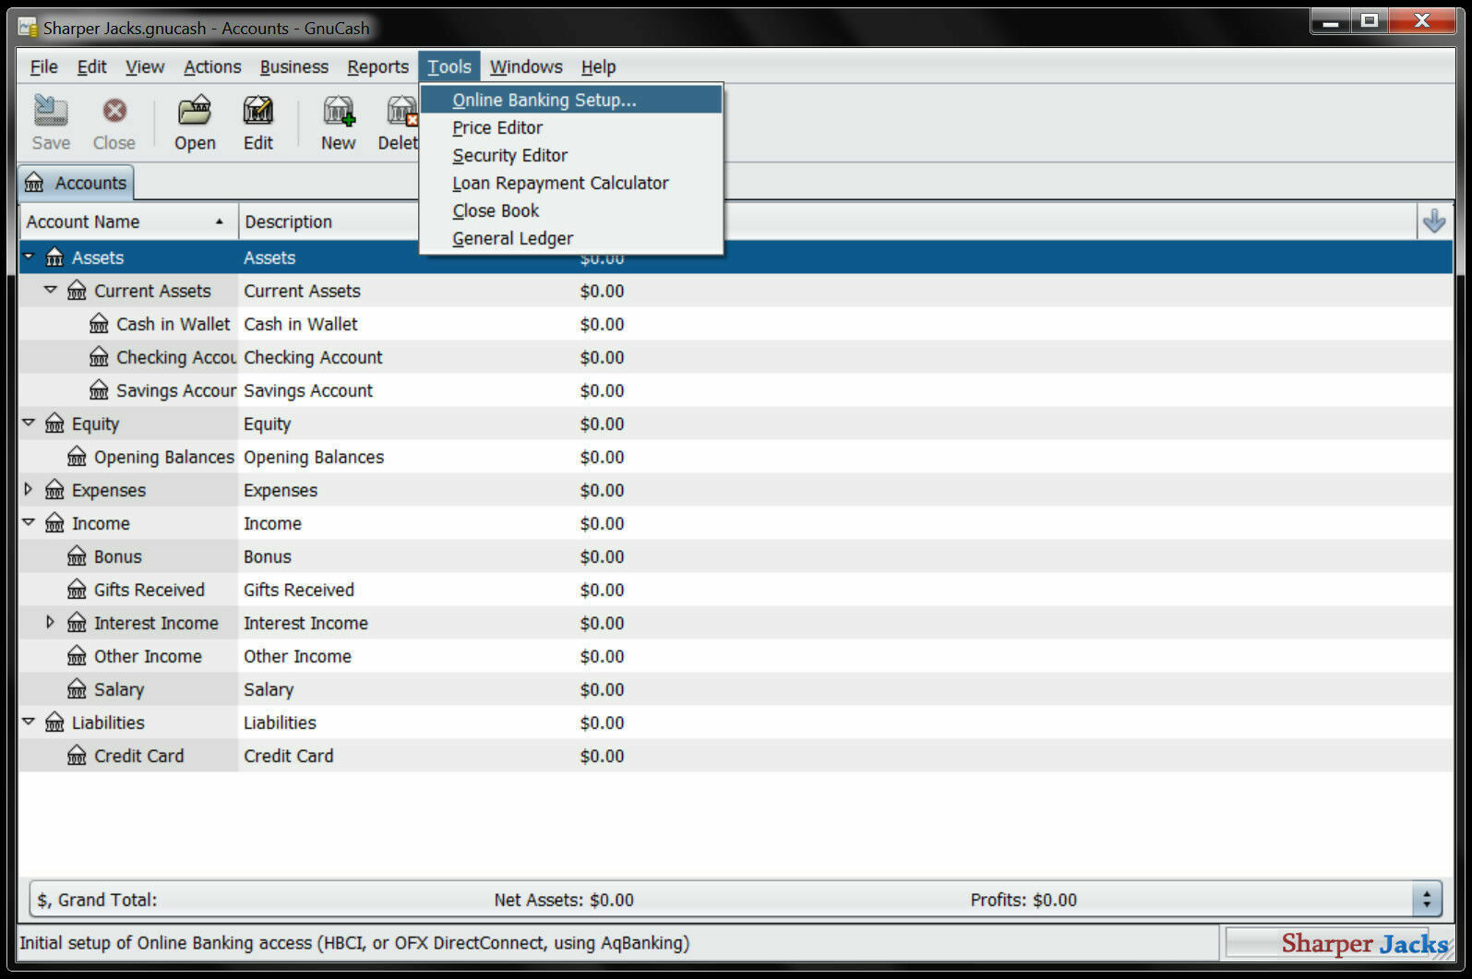
Task: Select the Opening Balances account name
Action: coord(164,457)
